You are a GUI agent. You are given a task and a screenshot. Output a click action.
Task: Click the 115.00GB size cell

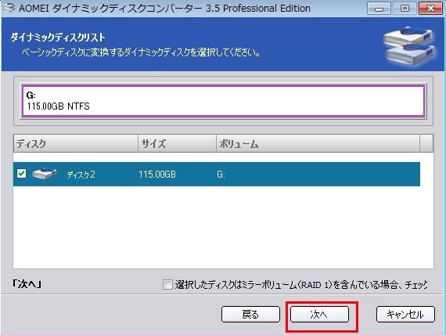[x=157, y=175]
